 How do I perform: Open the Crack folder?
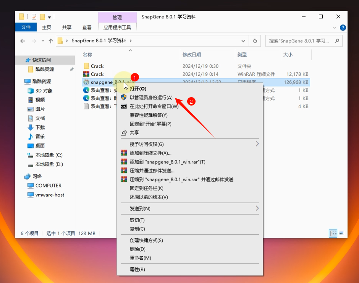(x=97, y=66)
